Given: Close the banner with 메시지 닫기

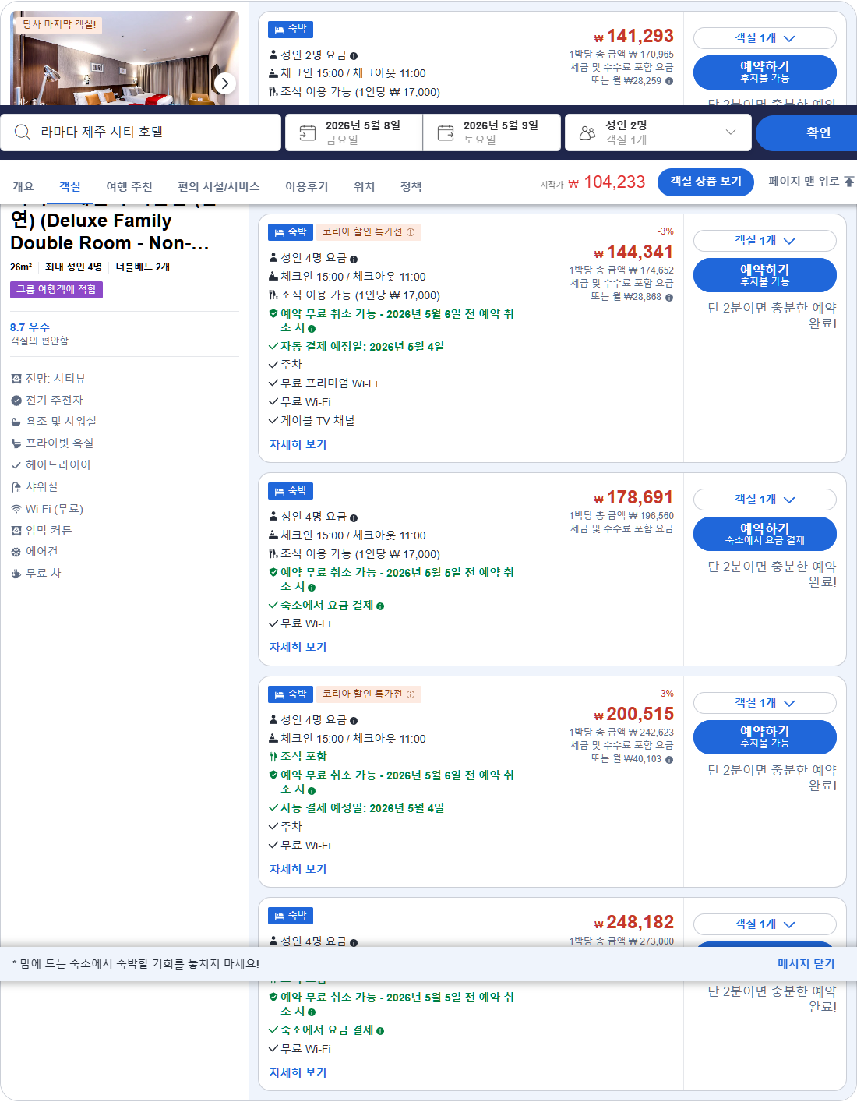Looking at the screenshot, I should 806,964.
